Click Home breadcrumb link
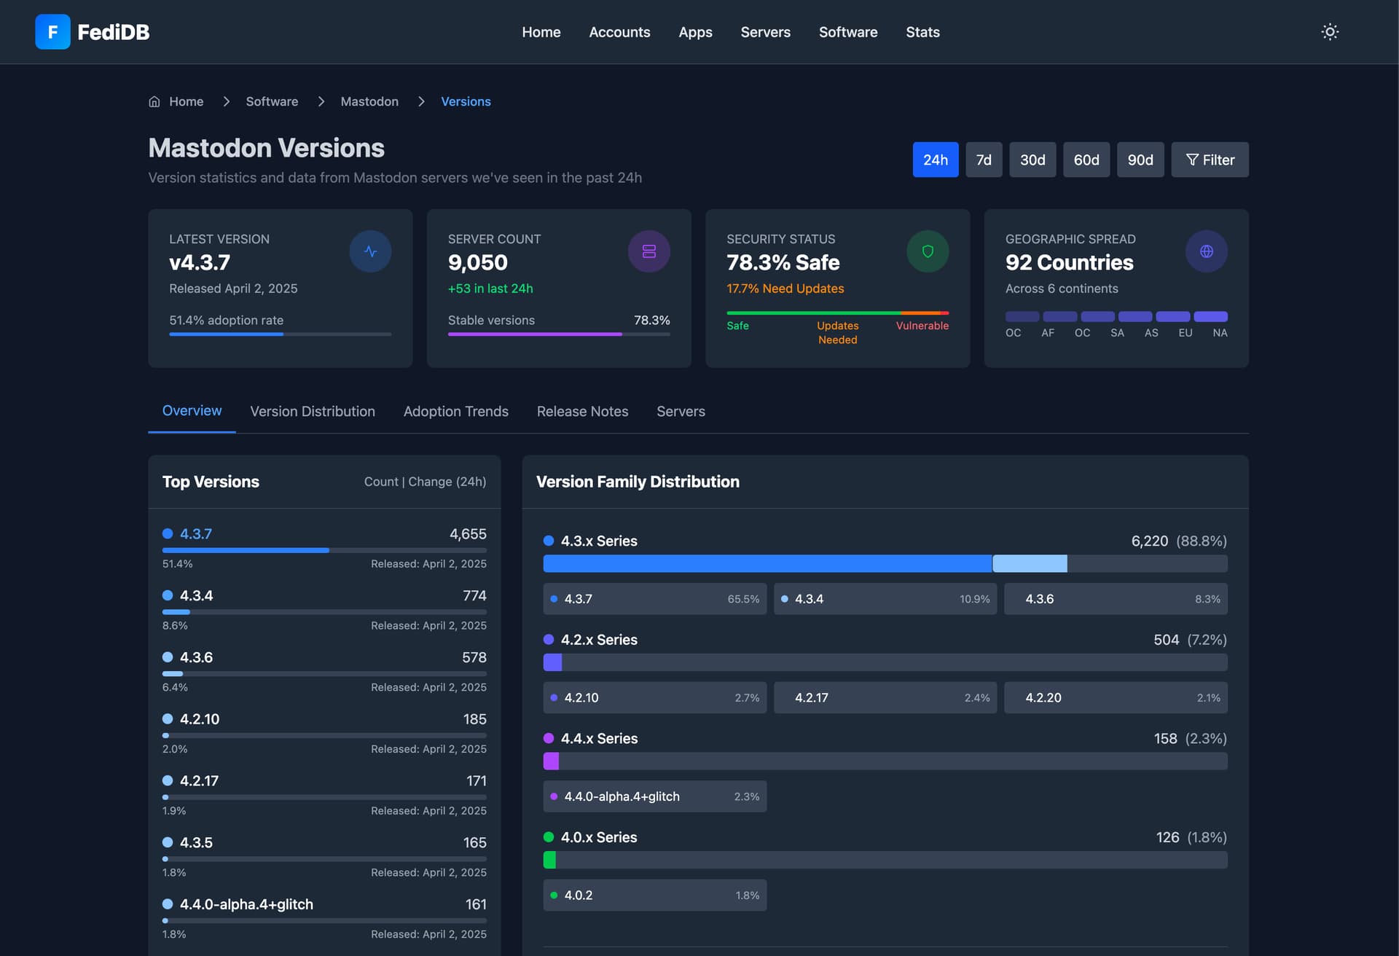 point(186,101)
